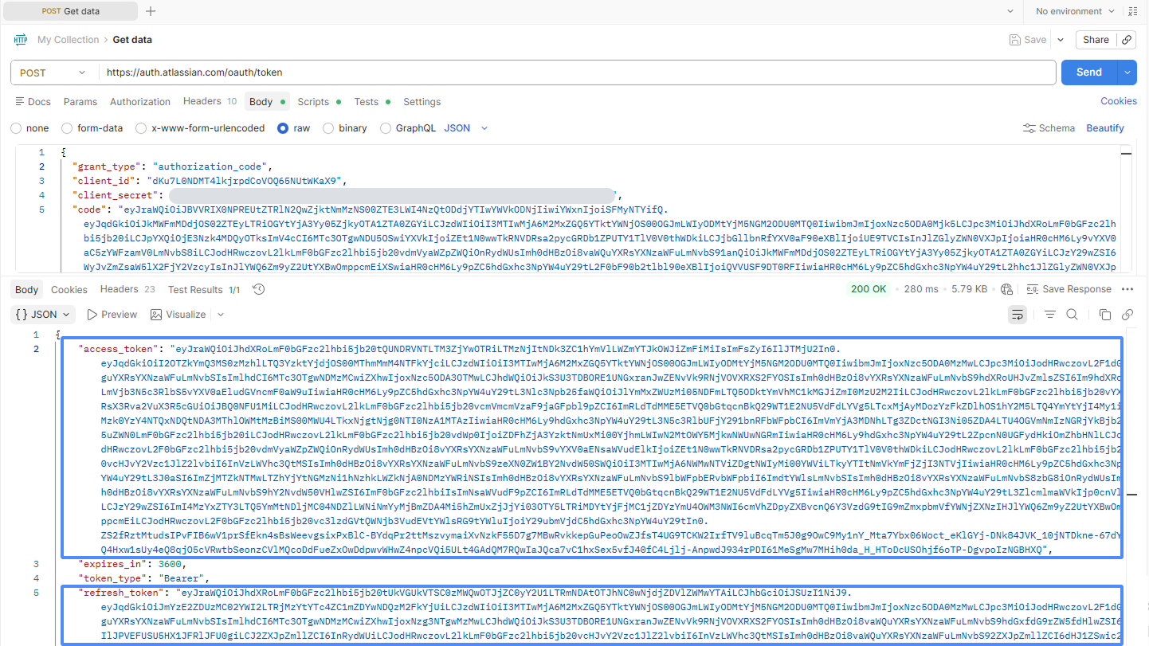The image size is (1149, 646).
Task: Copy request link icon next to Share
Action: pos(1126,40)
